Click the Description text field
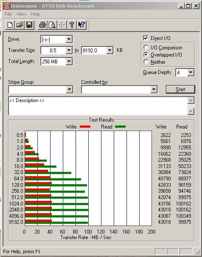Image resolution: width=202 pixels, height=257 pixels. click(98, 106)
